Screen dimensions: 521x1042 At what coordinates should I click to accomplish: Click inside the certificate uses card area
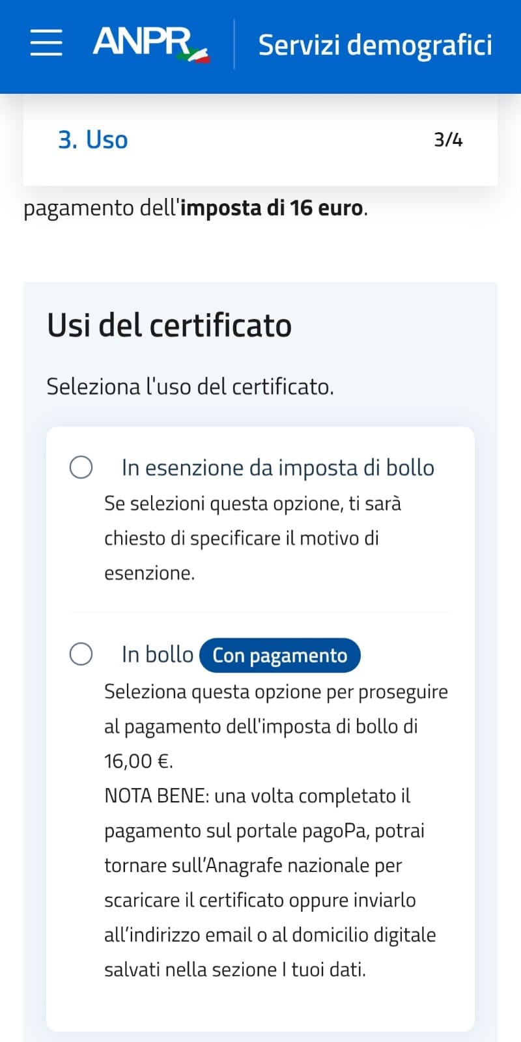[260, 716]
